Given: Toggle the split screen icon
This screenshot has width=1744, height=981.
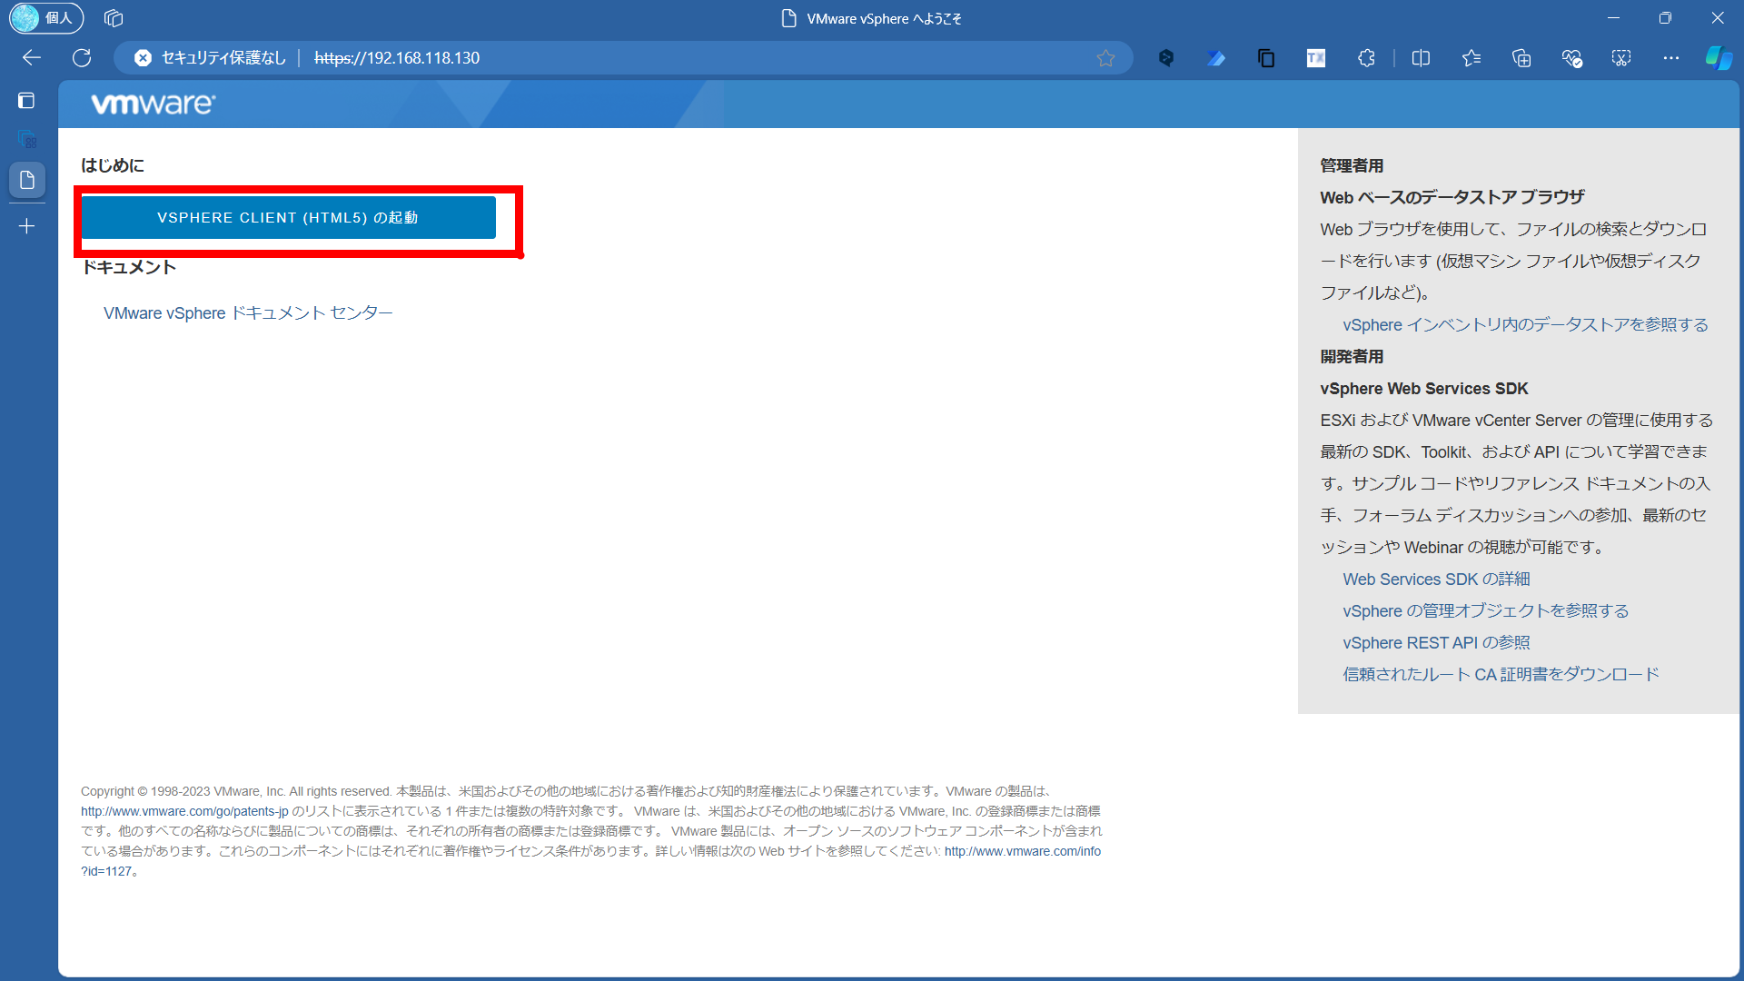Looking at the screenshot, I should (1421, 58).
